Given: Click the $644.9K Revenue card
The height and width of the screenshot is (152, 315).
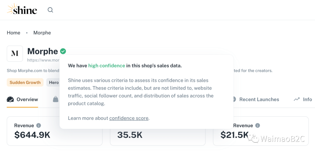Looking at the screenshot, I should (55, 131).
